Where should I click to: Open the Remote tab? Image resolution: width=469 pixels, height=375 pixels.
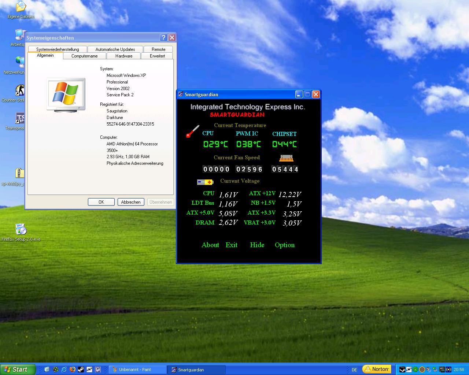pyautogui.click(x=158, y=49)
